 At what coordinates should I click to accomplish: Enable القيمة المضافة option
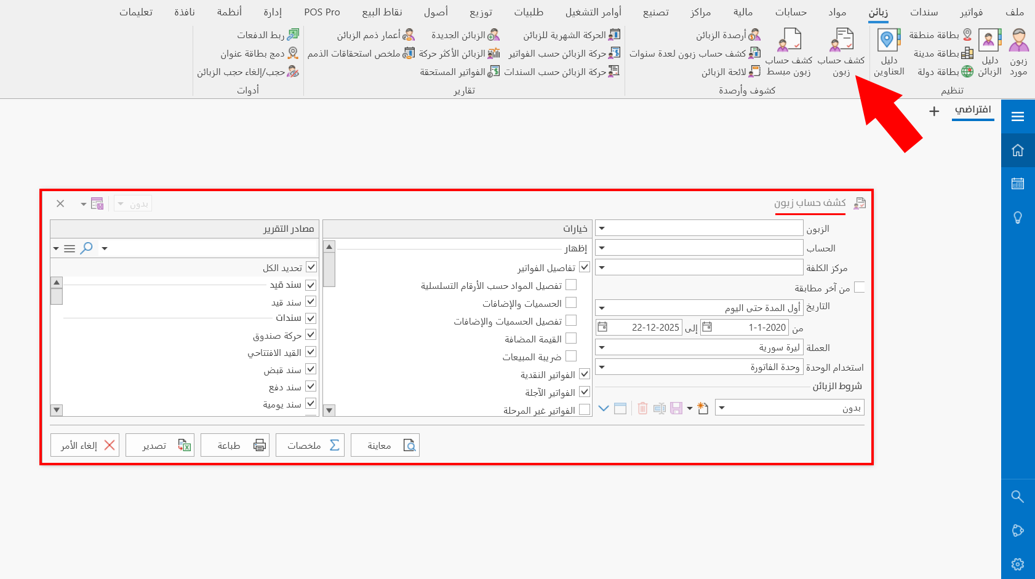point(572,338)
